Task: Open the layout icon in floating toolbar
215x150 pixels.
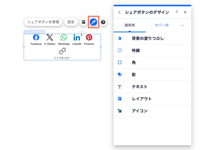Action: [83, 22]
